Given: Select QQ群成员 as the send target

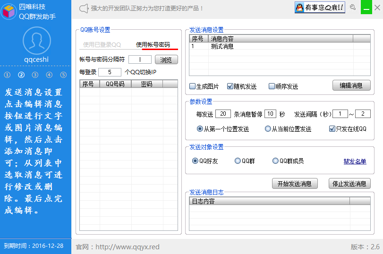Looking at the screenshot, I should coord(275,161).
